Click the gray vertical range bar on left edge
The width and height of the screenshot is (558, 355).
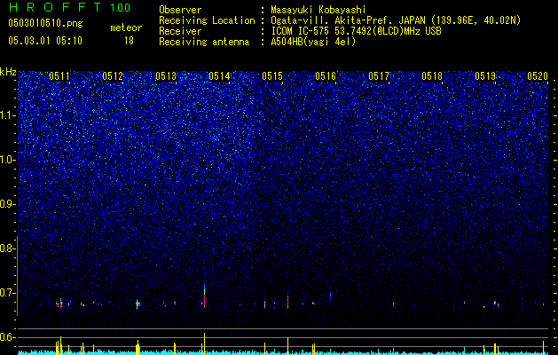pyautogui.click(x=18, y=276)
